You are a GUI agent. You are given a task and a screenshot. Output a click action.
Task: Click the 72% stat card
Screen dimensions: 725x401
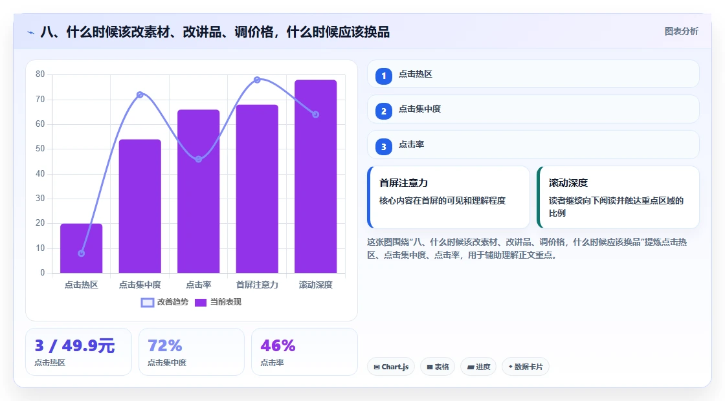tap(192, 352)
